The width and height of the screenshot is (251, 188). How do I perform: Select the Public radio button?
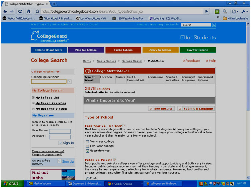(x=88, y=178)
